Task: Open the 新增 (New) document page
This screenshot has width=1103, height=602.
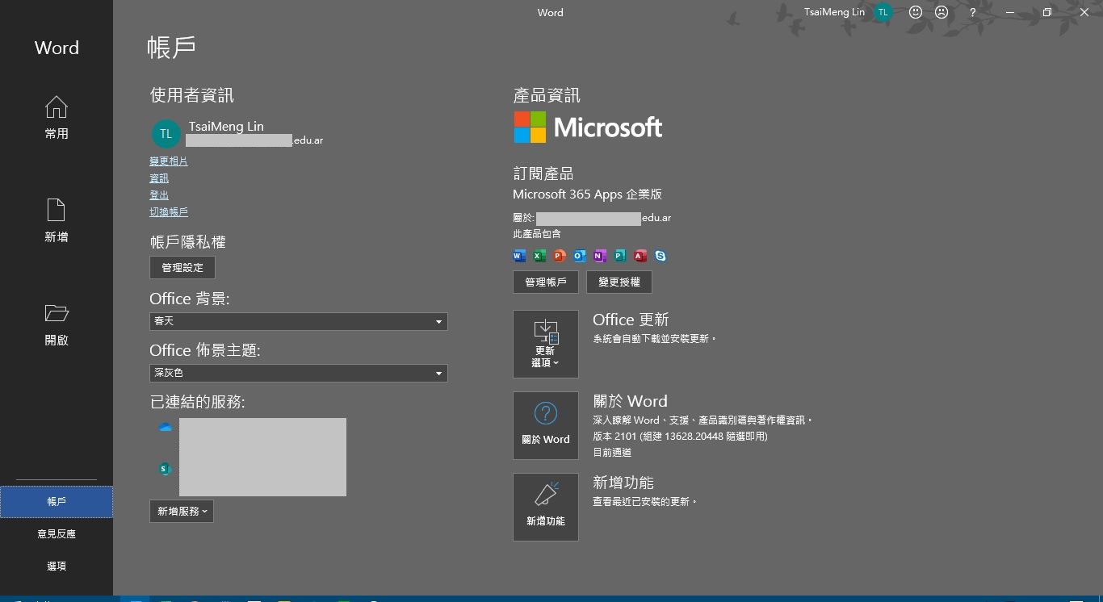Action: point(57,221)
